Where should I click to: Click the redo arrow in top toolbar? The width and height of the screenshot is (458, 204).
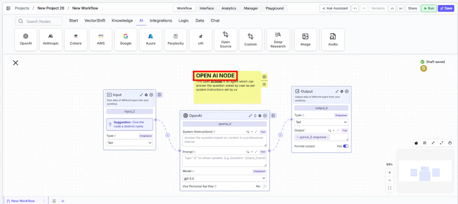(x=363, y=8)
